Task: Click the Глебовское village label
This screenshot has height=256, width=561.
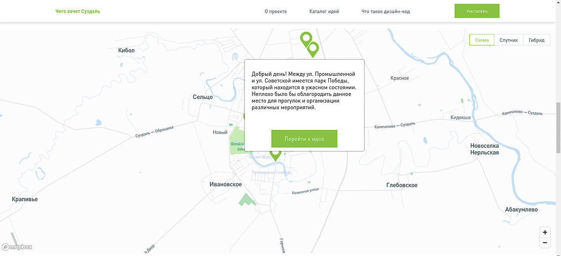Action: (x=402, y=185)
